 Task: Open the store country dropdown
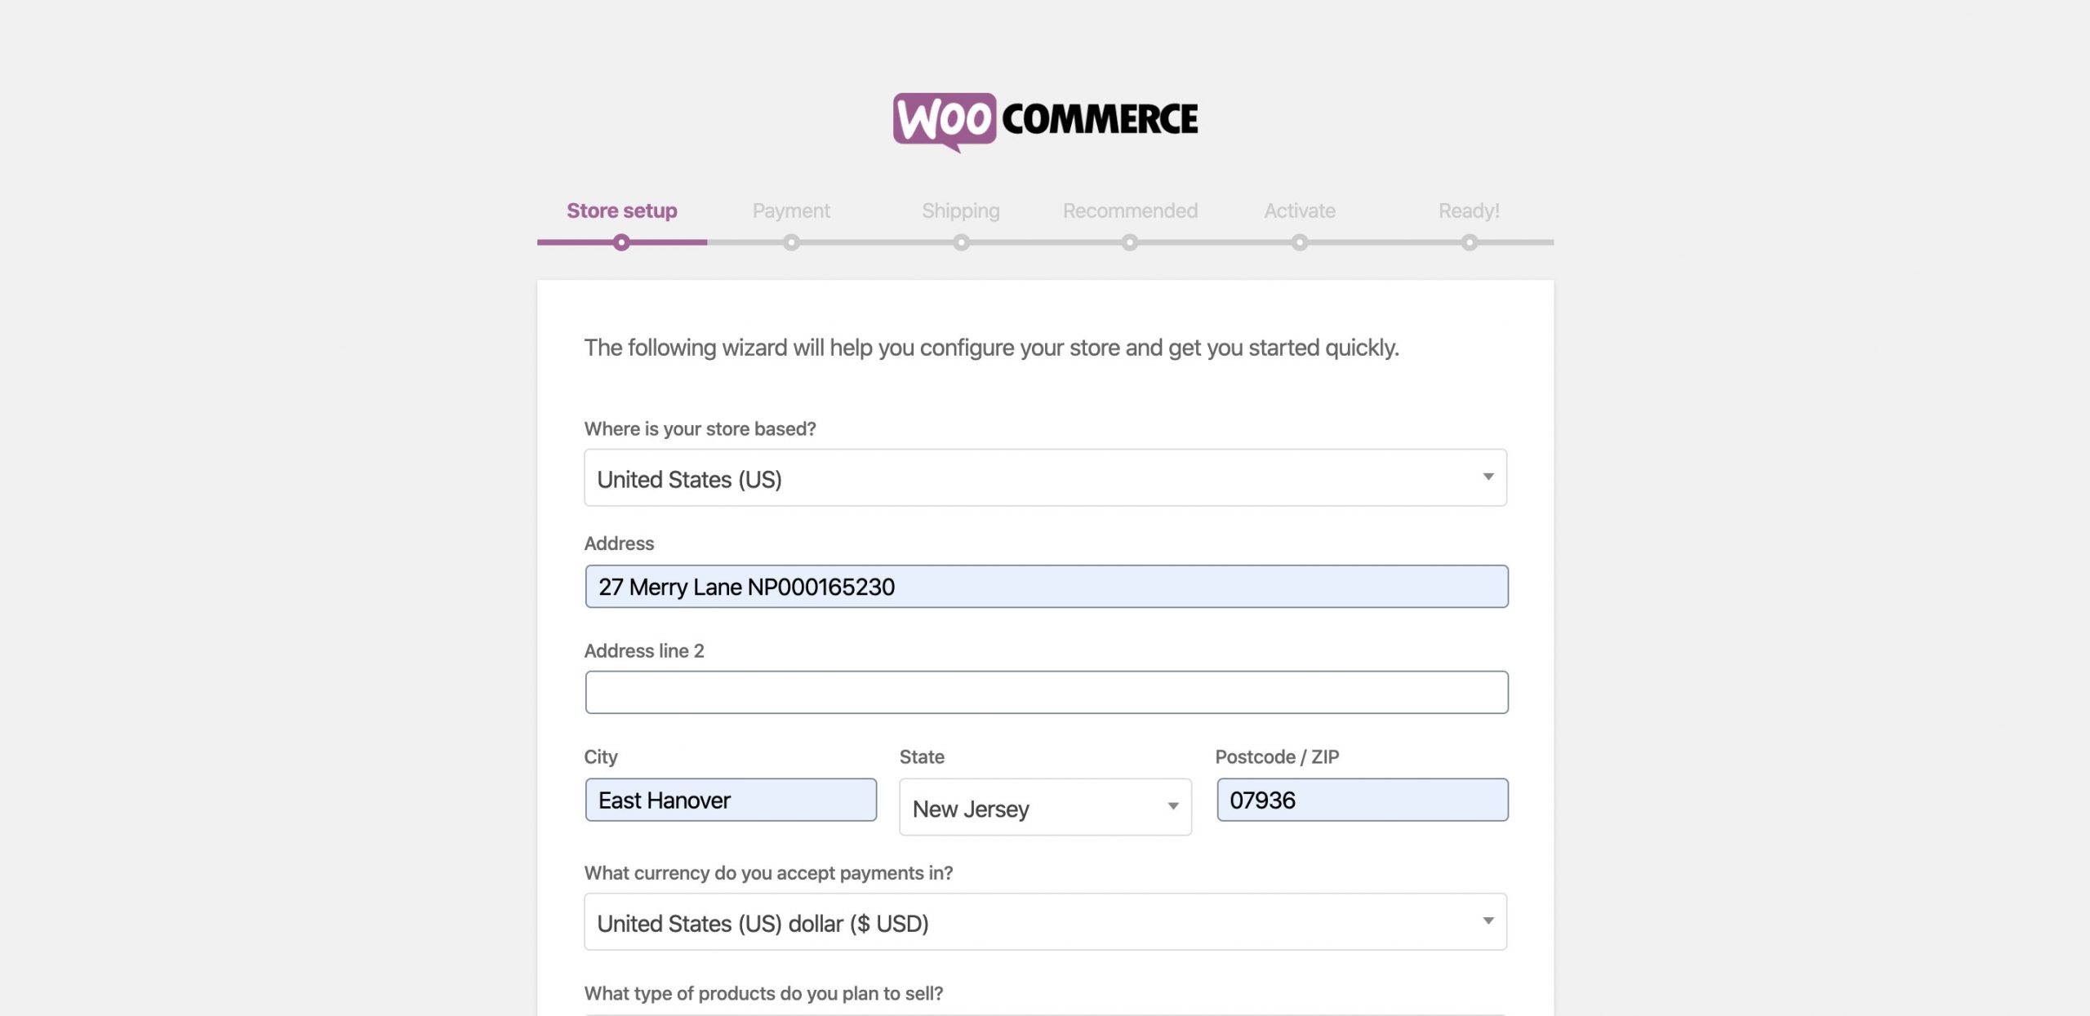point(1045,477)
